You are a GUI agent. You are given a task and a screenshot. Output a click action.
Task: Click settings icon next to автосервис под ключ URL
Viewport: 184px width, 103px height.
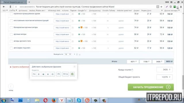coord(73,48)
